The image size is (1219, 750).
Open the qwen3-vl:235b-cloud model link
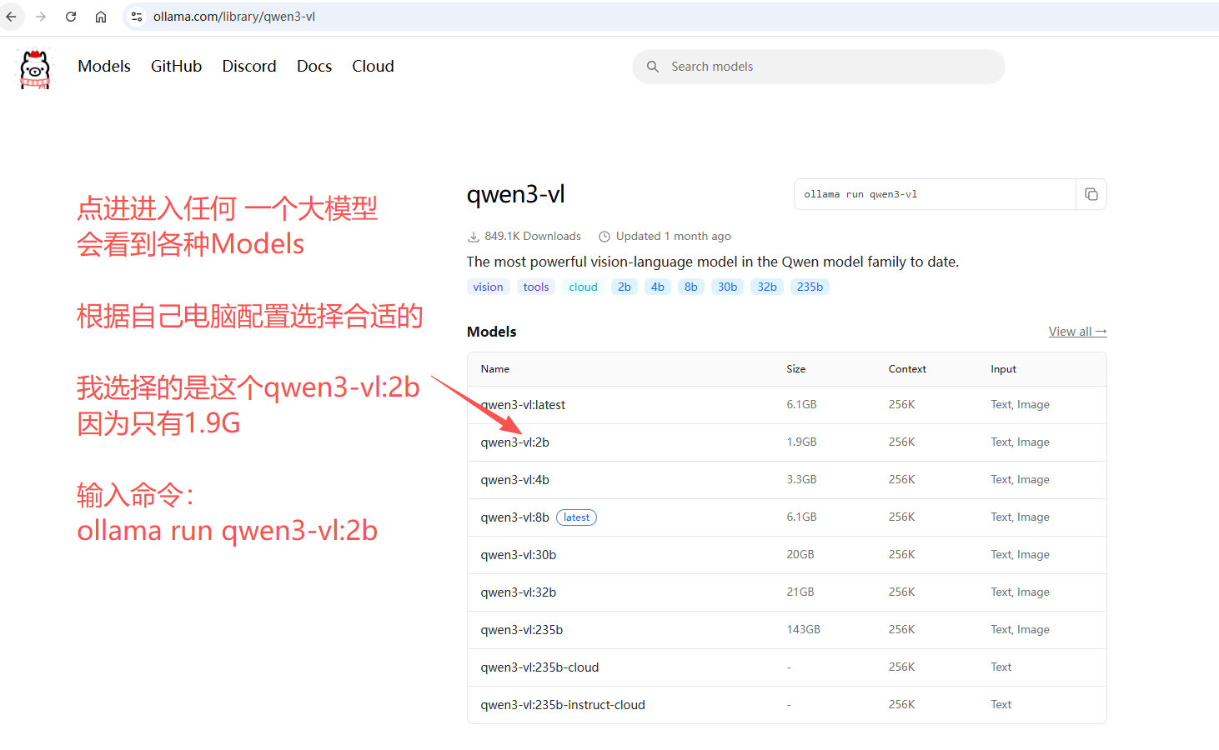click(x=539, y=667)
